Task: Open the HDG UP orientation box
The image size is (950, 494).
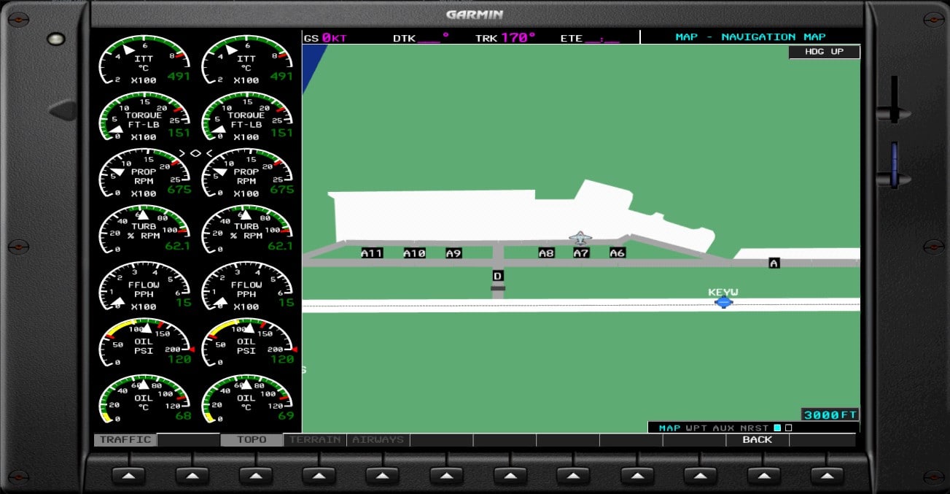Action: pyautogui.click(x=824, y=52)
